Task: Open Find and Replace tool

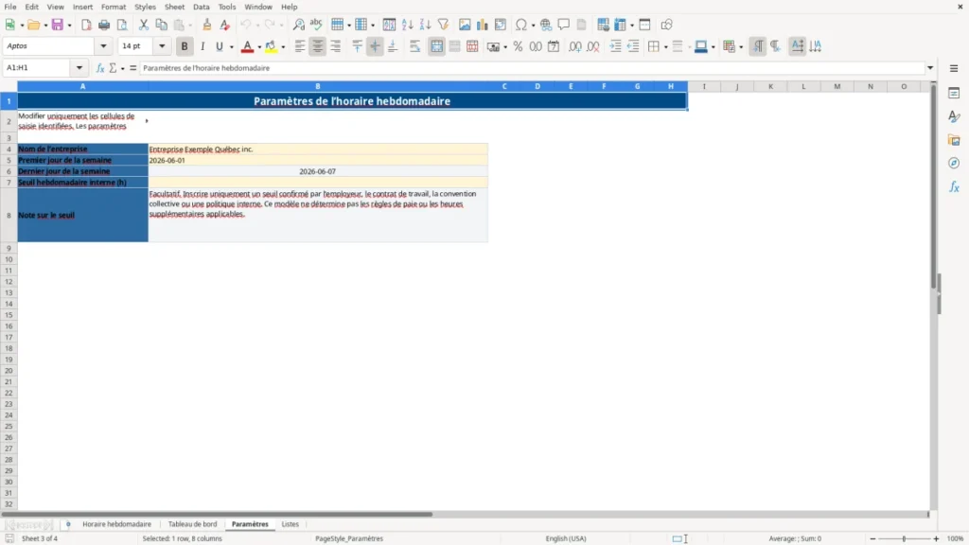Action: tap(298, 25)
